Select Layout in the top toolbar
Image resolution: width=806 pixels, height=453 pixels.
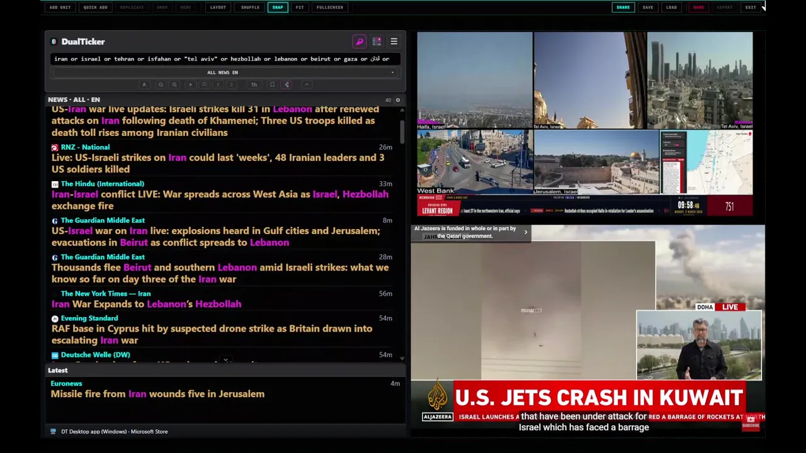218,7
